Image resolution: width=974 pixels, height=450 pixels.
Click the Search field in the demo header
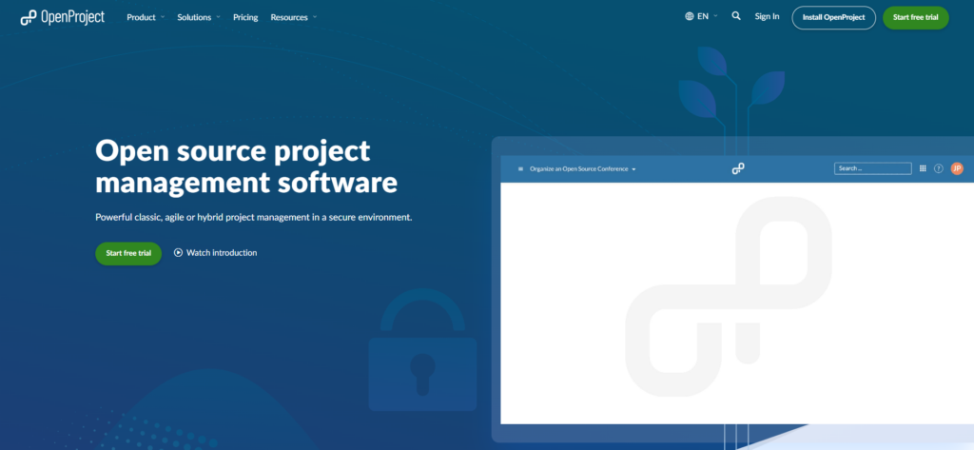coord(872,168)
